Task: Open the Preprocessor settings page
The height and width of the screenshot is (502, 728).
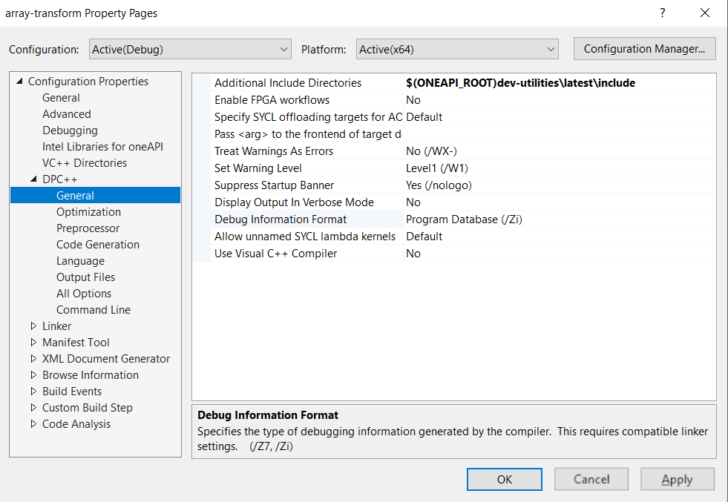Action: point(88,228)
